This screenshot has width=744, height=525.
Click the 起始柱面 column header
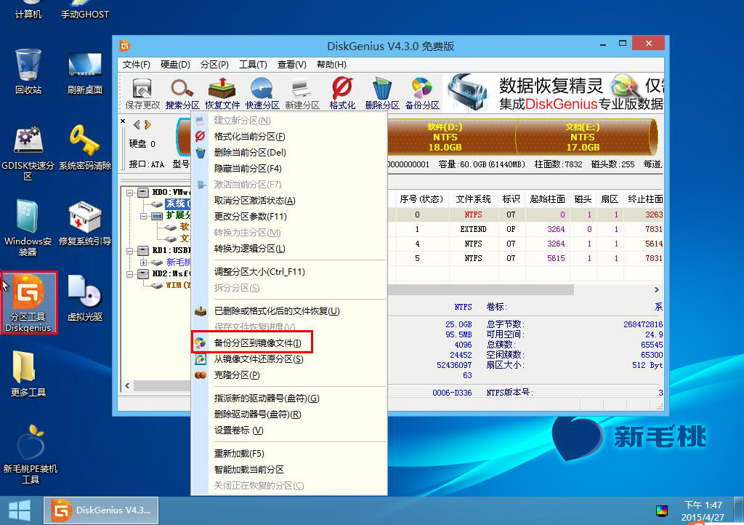[x=547, y=199]
